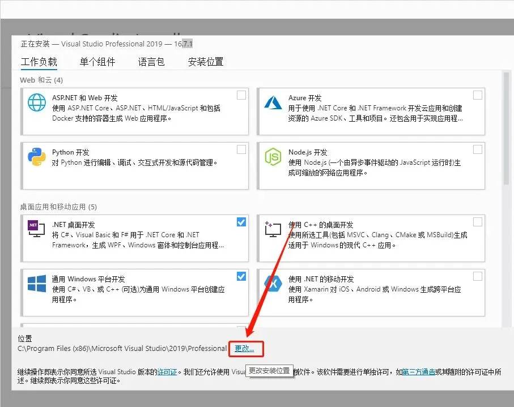514x407 pixels.
Task: Uncheck the .NET 桌面开发 checkbox
Action: coord(241,222)
